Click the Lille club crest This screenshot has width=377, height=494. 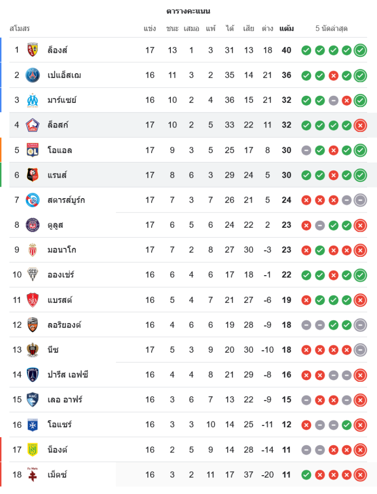33,125
